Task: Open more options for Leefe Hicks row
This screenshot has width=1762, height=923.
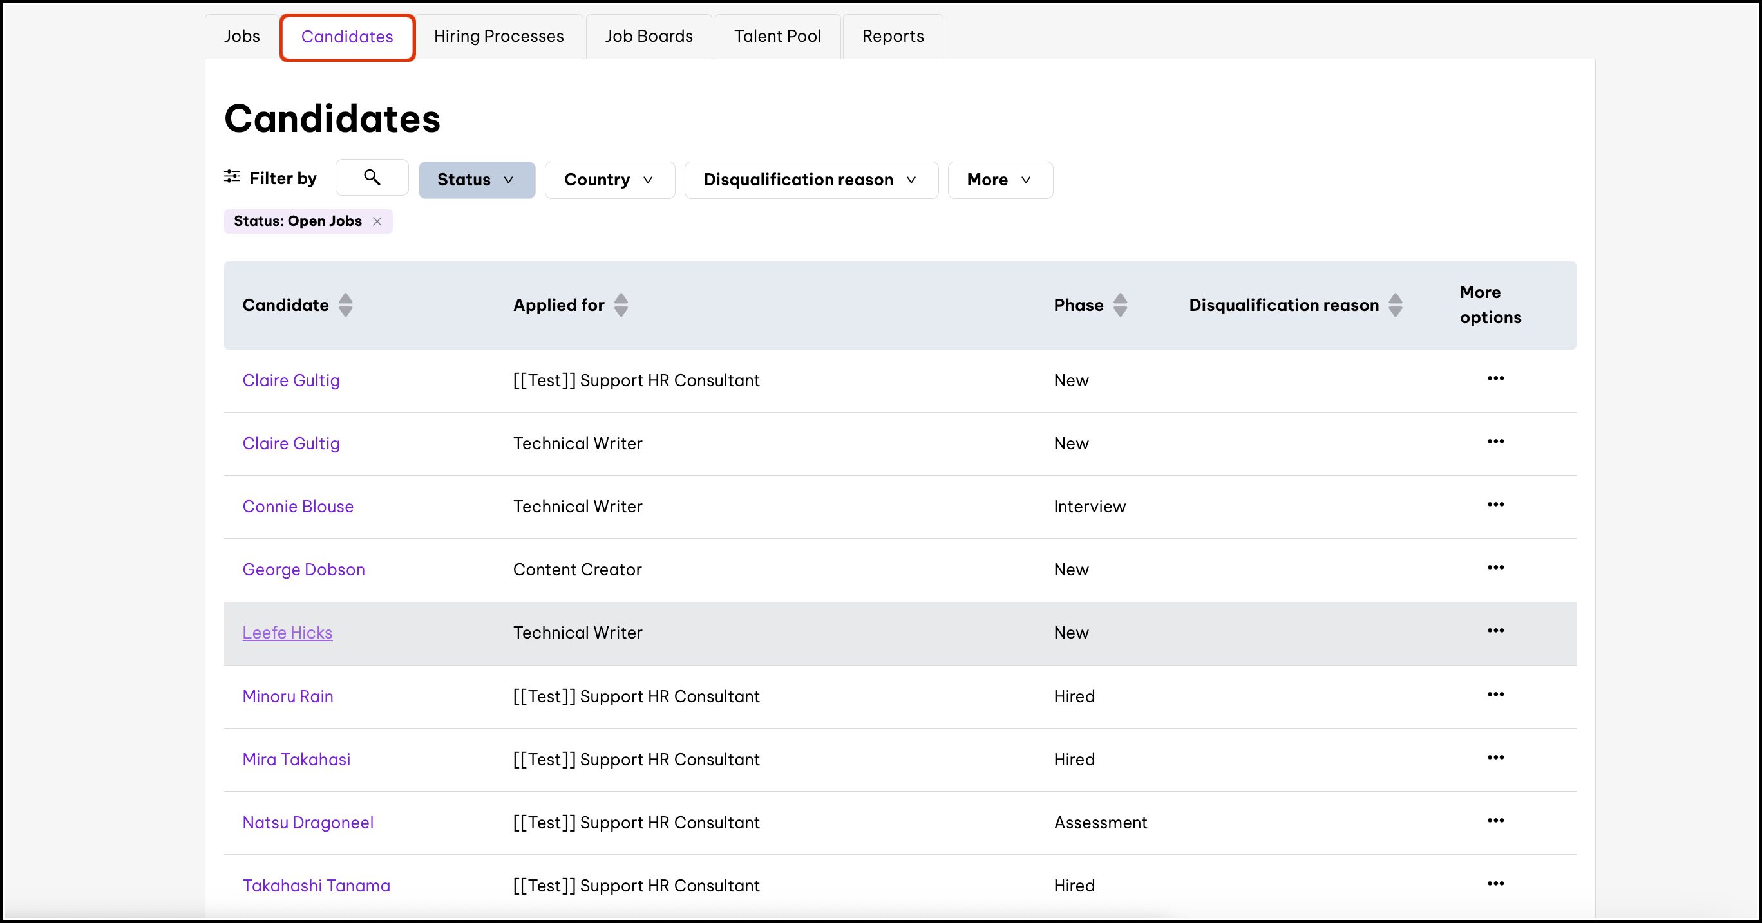Action: click(1495, 630)
